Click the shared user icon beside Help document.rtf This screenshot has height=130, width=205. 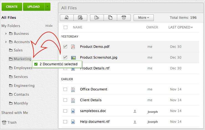pos(135,122)
